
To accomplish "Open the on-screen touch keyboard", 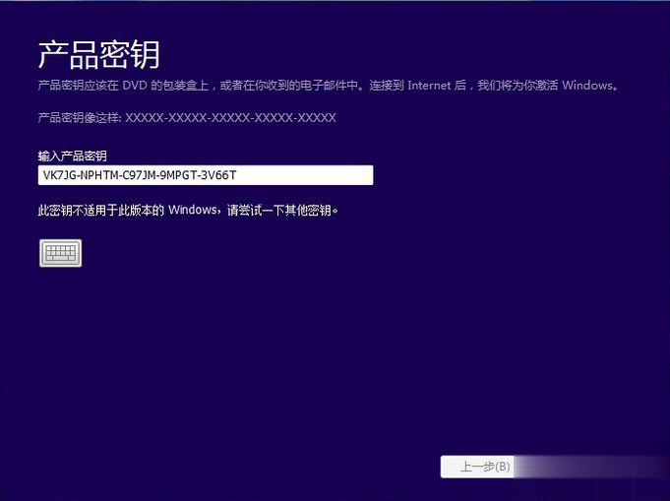I will coord(60,253).
